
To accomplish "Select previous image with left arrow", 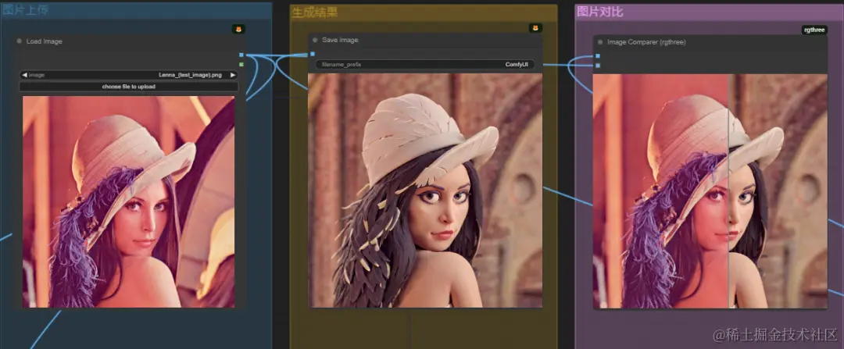I will [24, 75].
